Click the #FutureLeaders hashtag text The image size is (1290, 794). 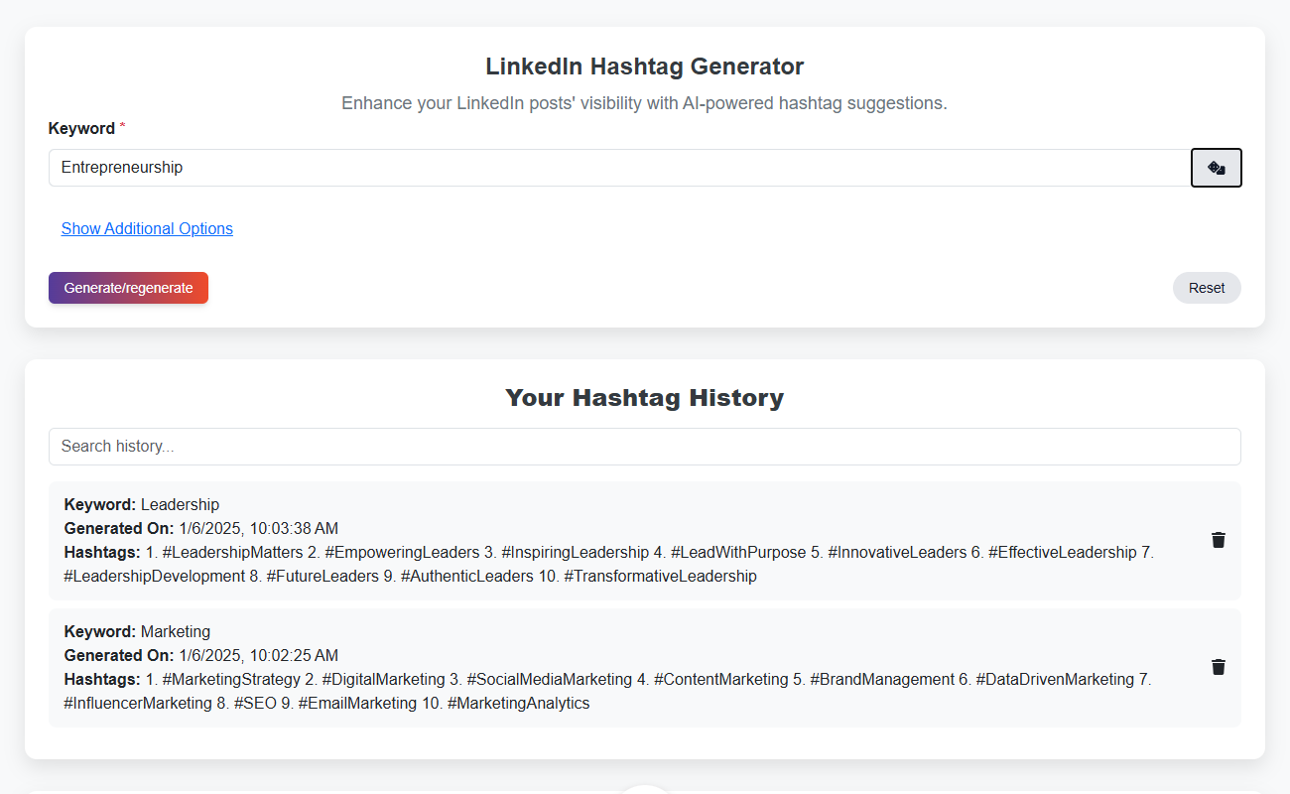(x=322, y=576)
